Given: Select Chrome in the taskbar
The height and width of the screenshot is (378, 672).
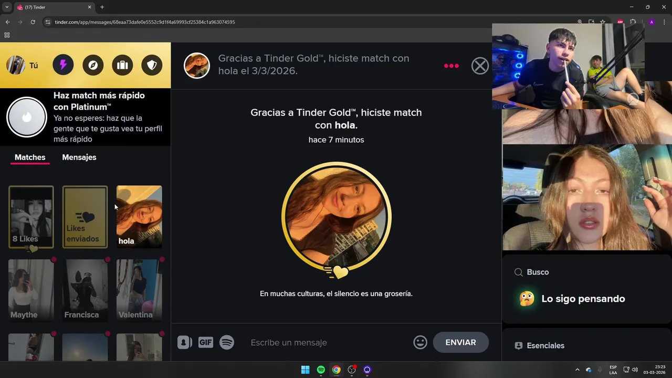Looking at the screenshot, I should pyautogui.click(x=336, y=370).
